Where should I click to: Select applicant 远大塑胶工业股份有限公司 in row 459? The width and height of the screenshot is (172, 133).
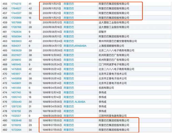point(114,23)
